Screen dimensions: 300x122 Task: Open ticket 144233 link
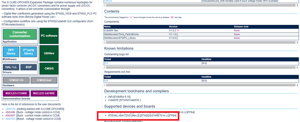pyautogui.click(x=108, y=1)
